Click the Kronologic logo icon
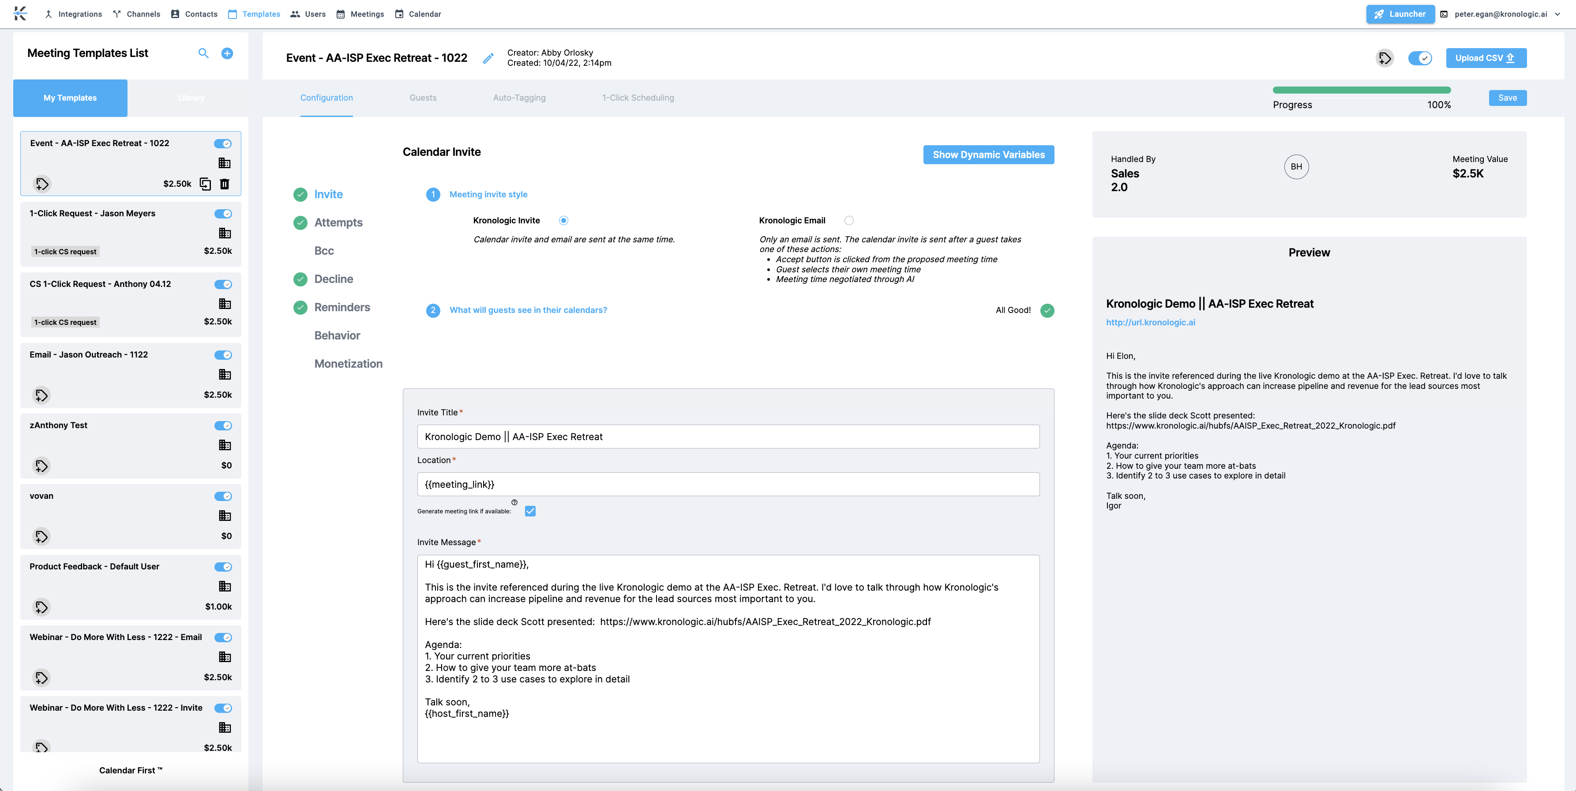Image resolution: width=1576 pixels, height=791 pixels. (x=20, y=14)
